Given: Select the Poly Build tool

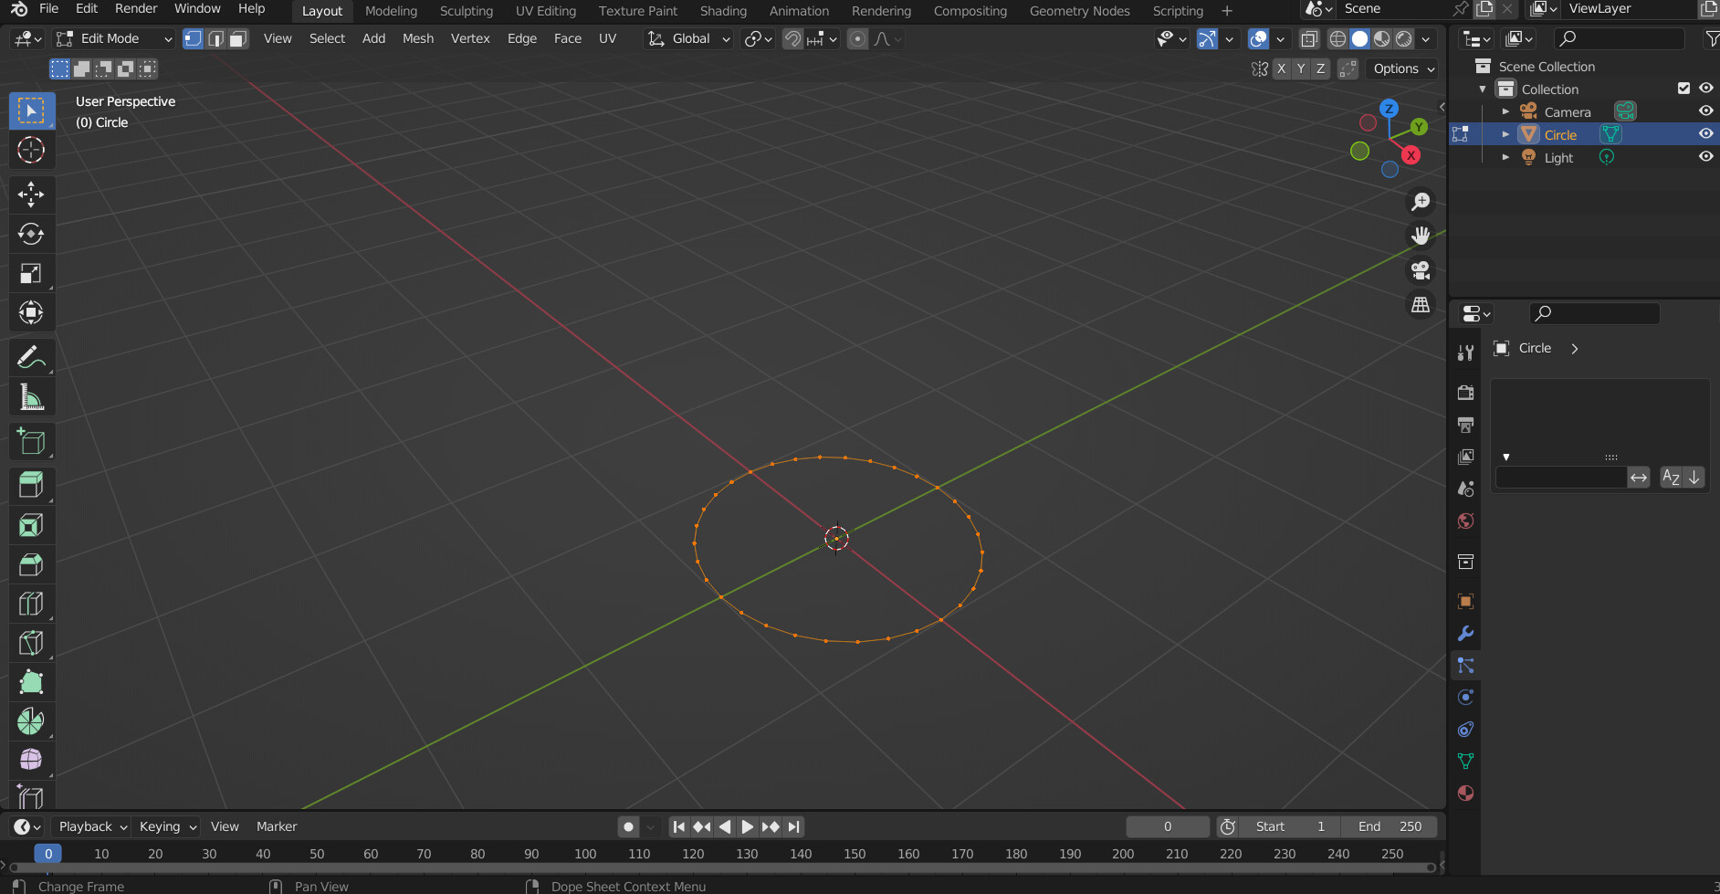Looking at the screenshot, I should 31,682.
